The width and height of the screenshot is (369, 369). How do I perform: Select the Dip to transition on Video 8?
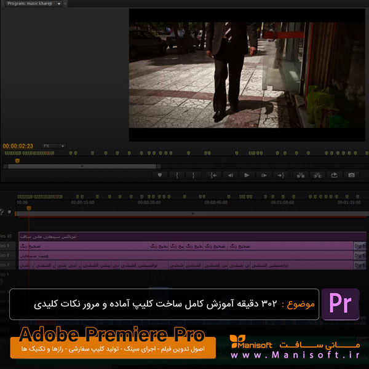pyautogui.click(x=360, y=256)
